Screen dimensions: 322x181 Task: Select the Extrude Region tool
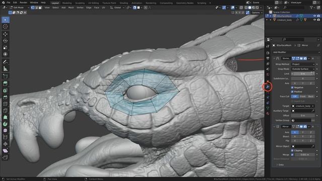point(6,84)
